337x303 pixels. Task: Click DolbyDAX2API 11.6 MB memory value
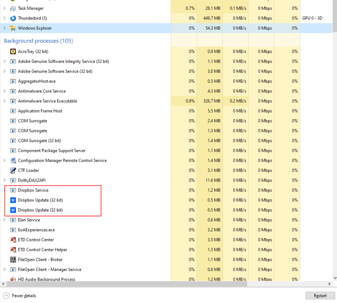pyautogui.click(x=213, y=180)
